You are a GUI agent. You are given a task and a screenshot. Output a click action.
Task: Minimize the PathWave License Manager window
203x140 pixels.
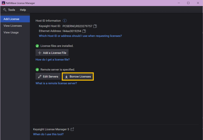coord(179,3)
